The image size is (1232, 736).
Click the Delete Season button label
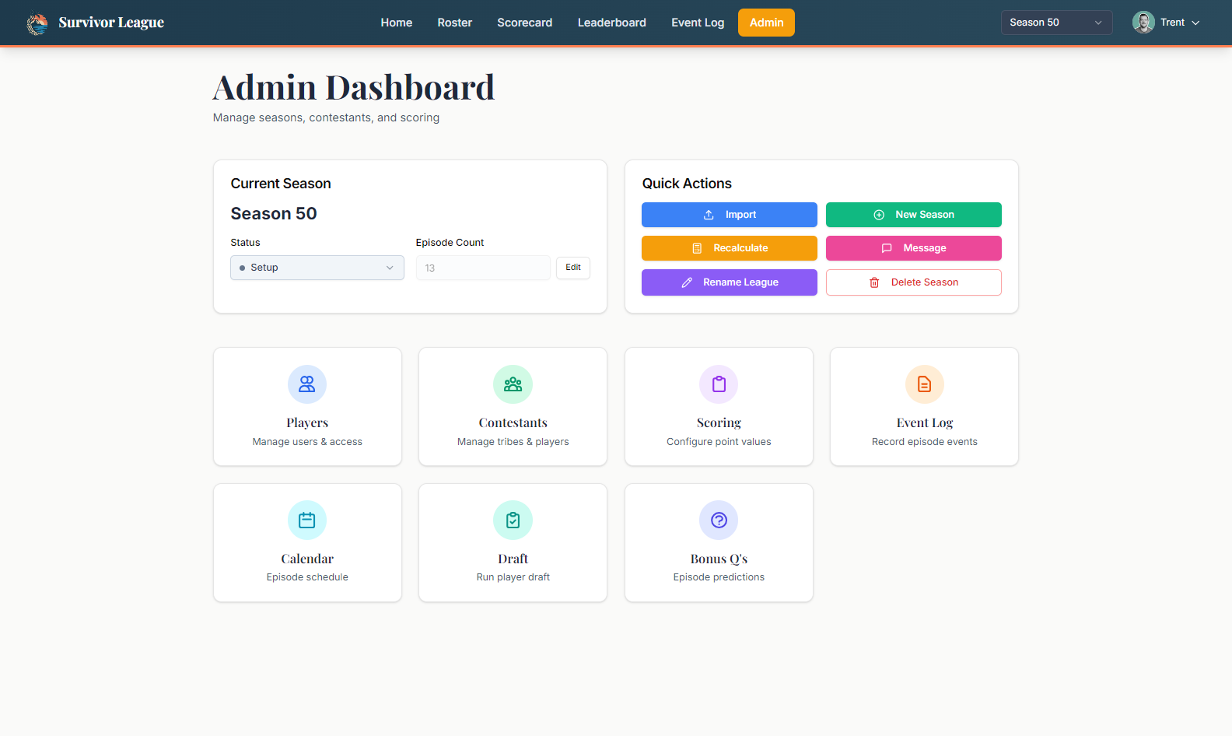[x=925, y=282]
